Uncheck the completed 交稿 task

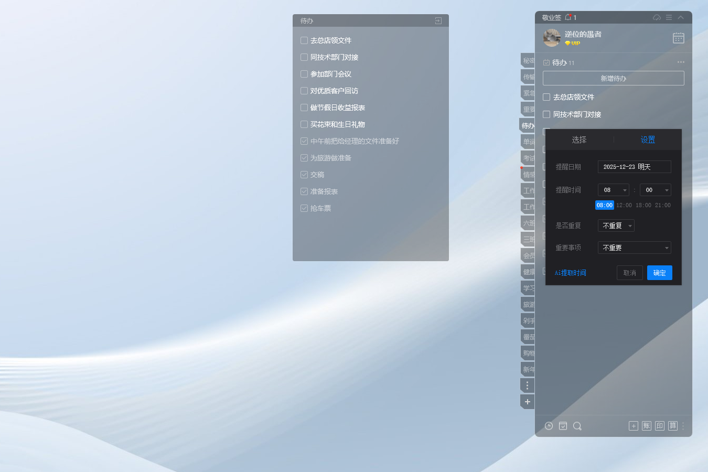(304, 175)
